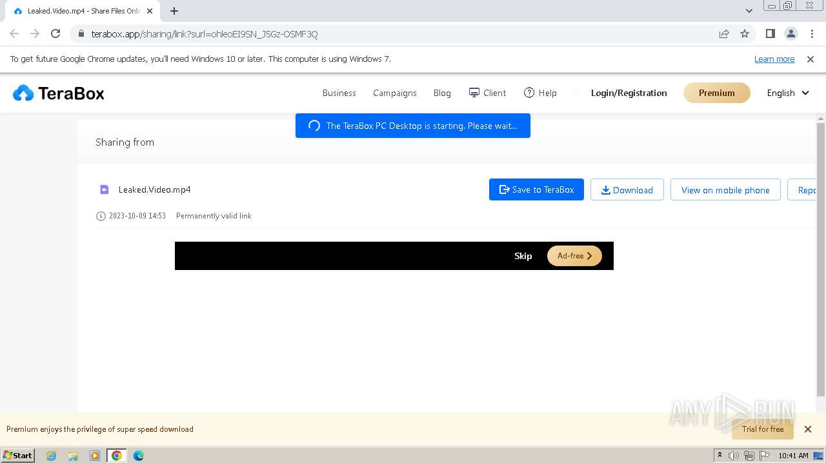Click the Ad-free button
Viewport: 826px width, 464px height.
[574, 256]
